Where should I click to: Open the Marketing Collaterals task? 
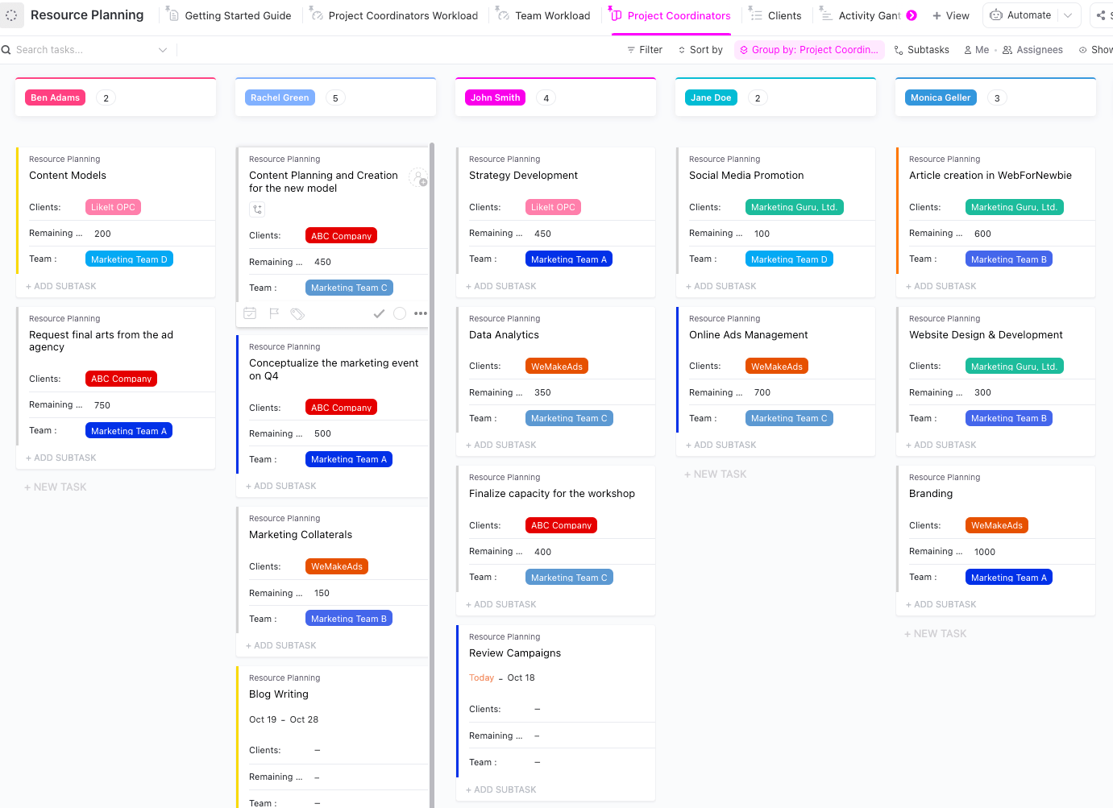click(301, 535)
